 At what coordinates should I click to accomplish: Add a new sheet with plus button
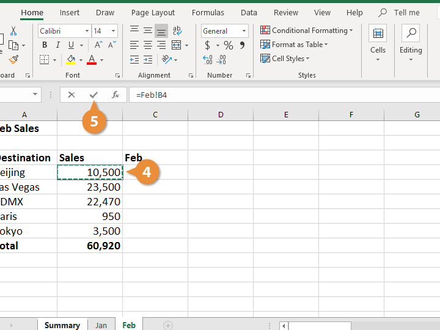(x=168, y=326)
